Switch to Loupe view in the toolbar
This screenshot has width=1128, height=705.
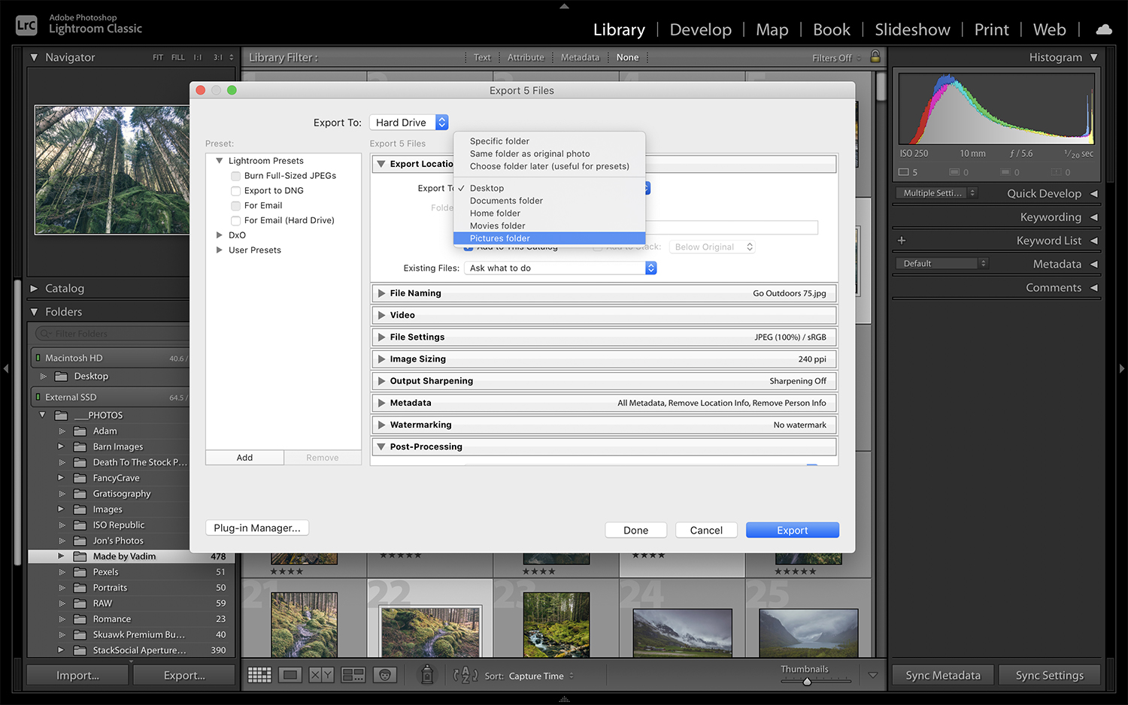pos(291,675)
